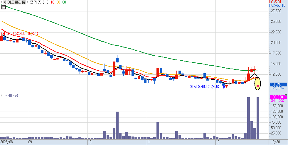Click the 12,500 price axis label

276,74
